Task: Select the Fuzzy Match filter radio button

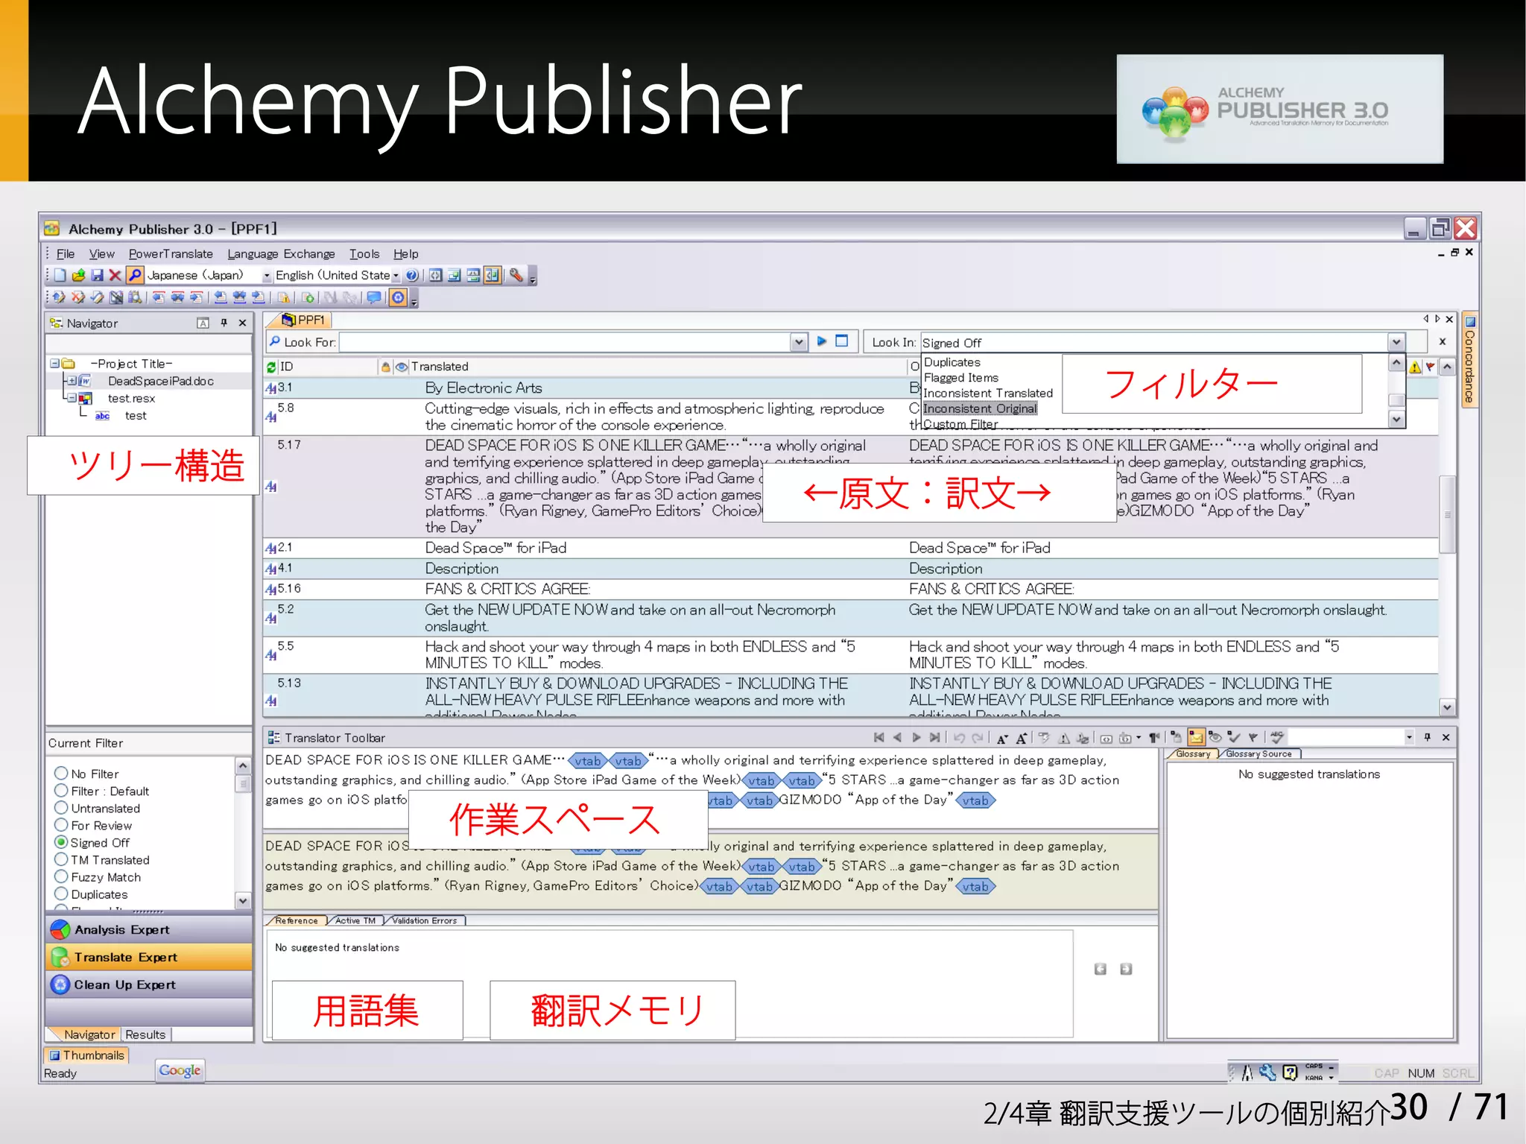Action: click(x=61, y=876)
